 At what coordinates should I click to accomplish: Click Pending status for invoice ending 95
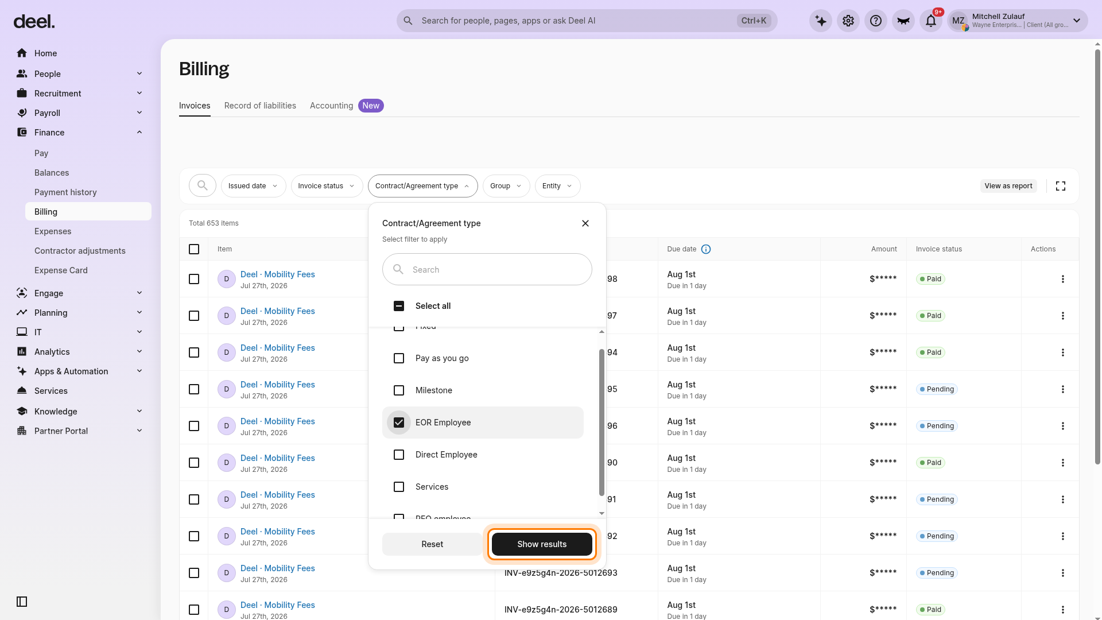(x=937, y=389)
